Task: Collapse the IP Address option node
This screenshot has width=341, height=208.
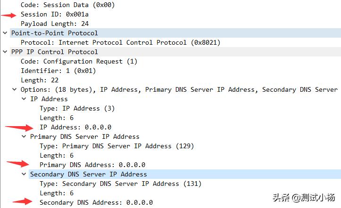Action: [x=24, y=99]
